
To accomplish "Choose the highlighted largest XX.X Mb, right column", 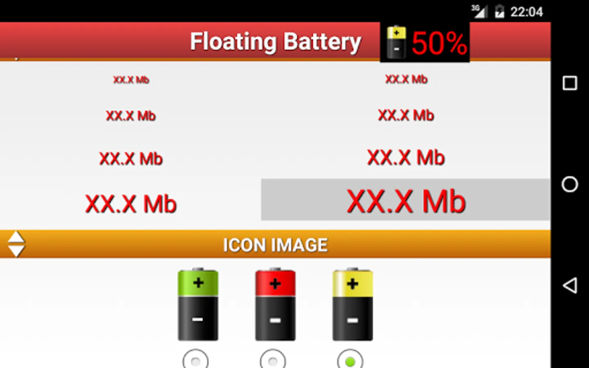I will (406, 200).
